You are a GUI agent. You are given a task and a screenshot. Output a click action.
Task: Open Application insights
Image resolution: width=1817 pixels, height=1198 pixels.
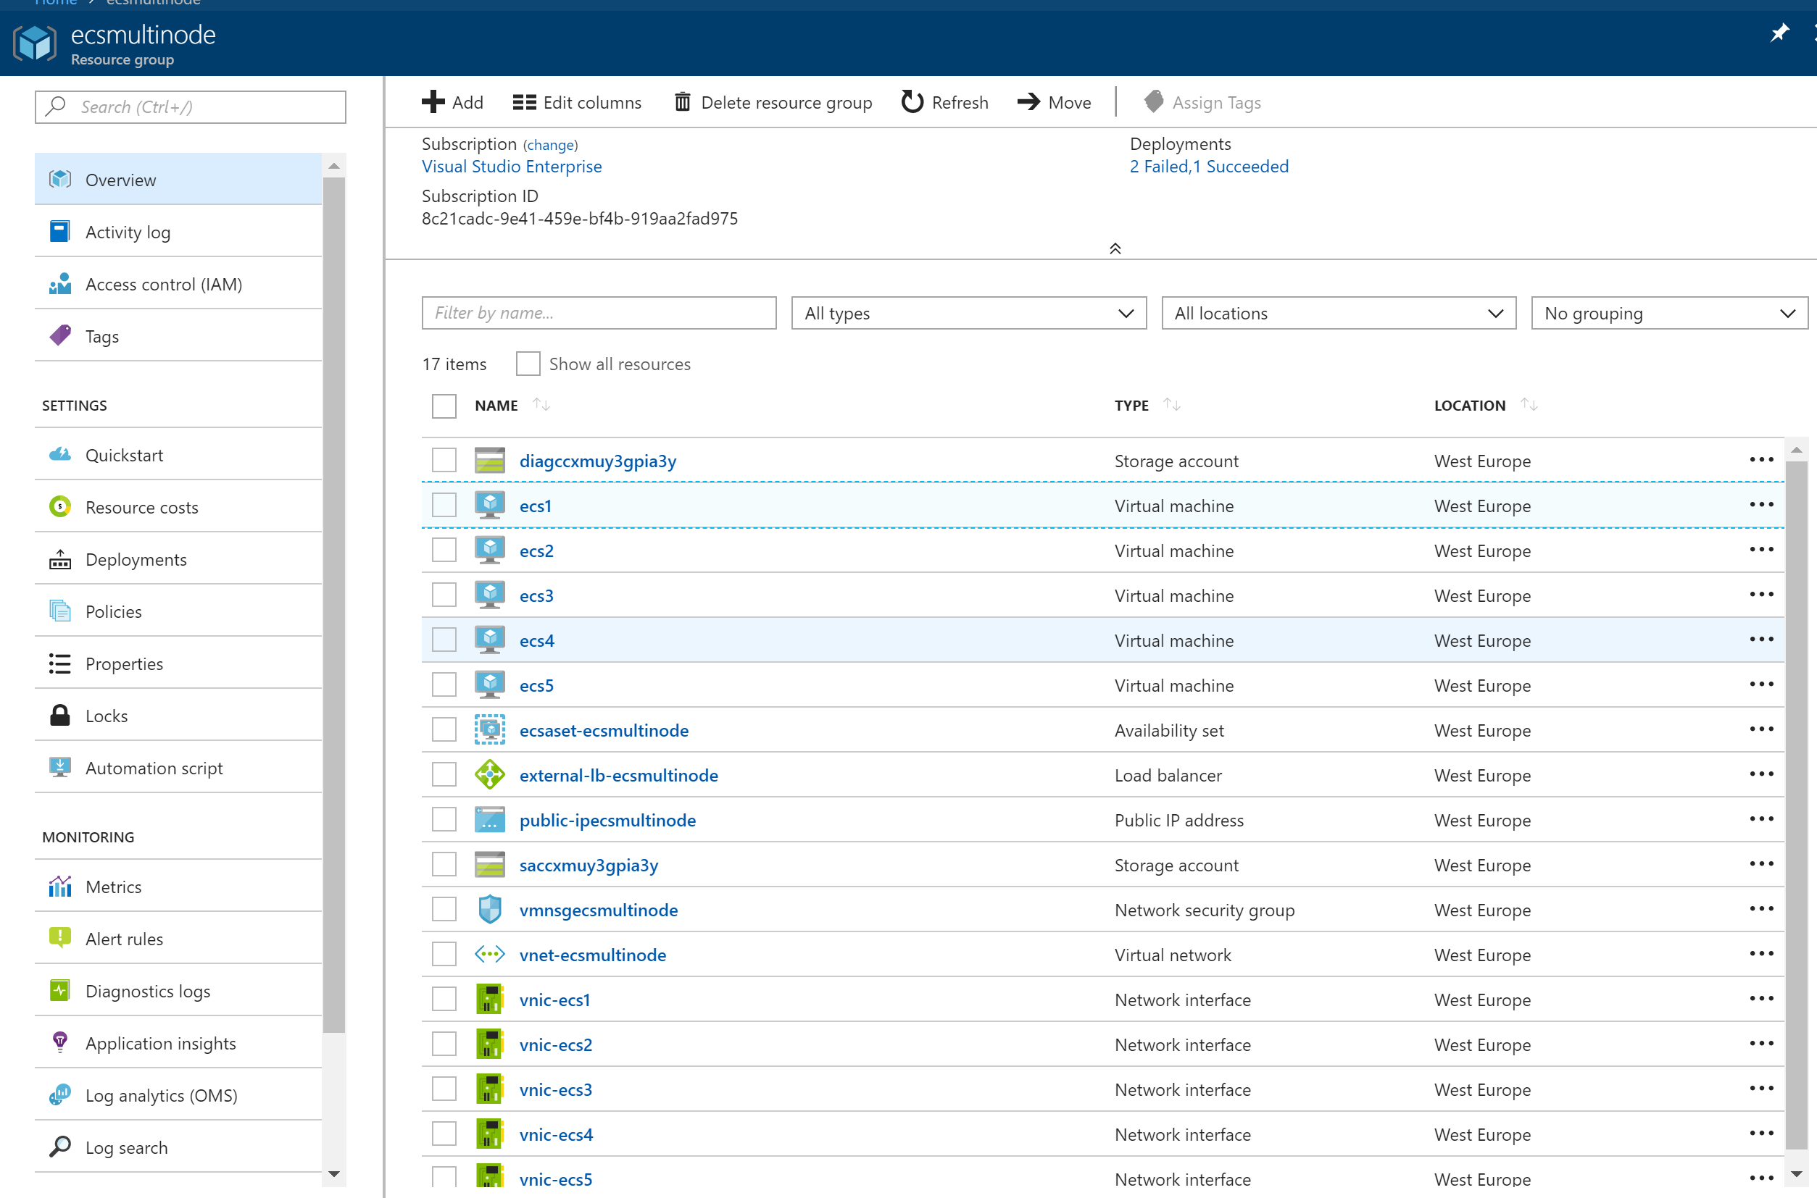(x=178, y=1043)
